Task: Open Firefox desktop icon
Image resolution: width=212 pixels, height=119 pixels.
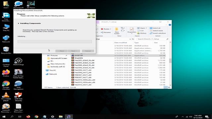Action: coord(6,73)
